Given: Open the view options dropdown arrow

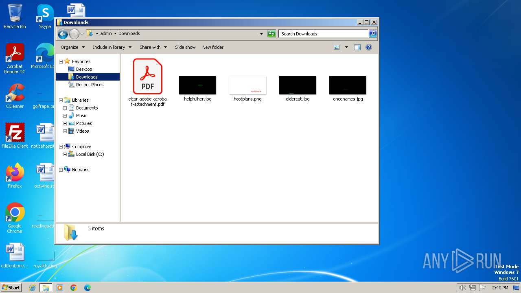Looking at the screenshot, I should point(346,47).
